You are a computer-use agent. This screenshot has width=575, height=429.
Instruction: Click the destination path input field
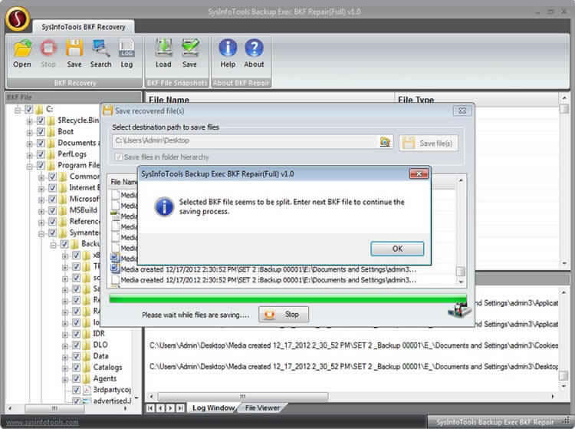click(245, 141)
